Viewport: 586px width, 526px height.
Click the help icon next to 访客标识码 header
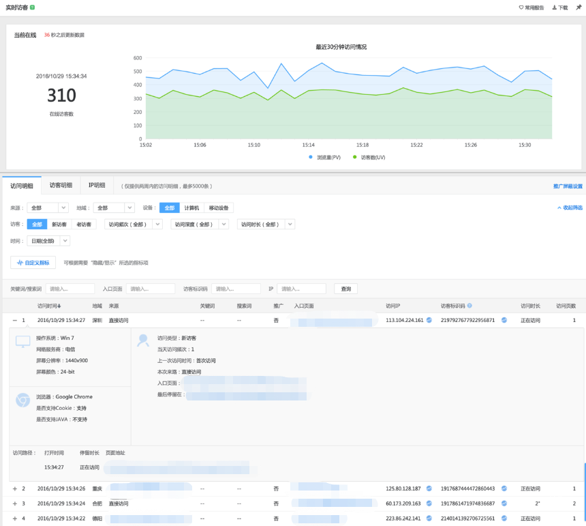469,306
